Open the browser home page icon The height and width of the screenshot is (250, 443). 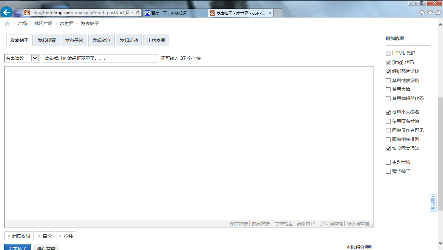coord(422,12)
